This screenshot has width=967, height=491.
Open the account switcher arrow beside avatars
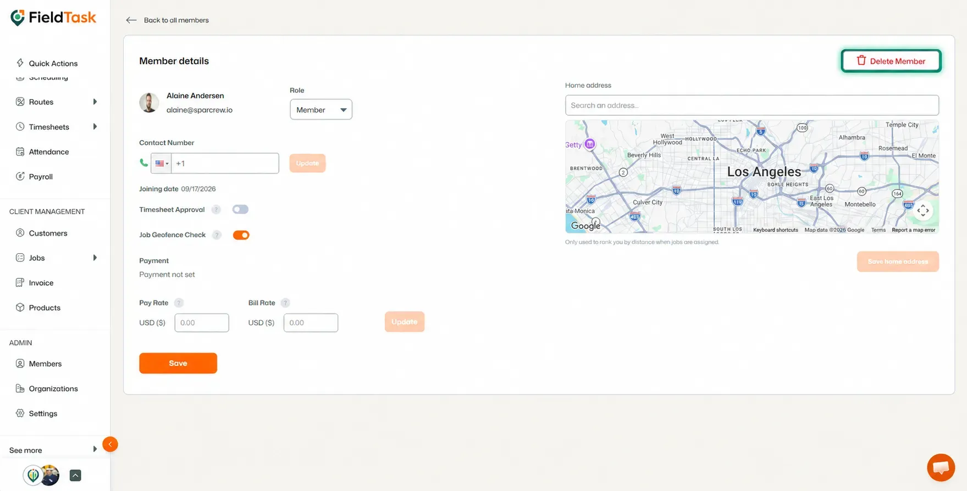coord(75,476)
